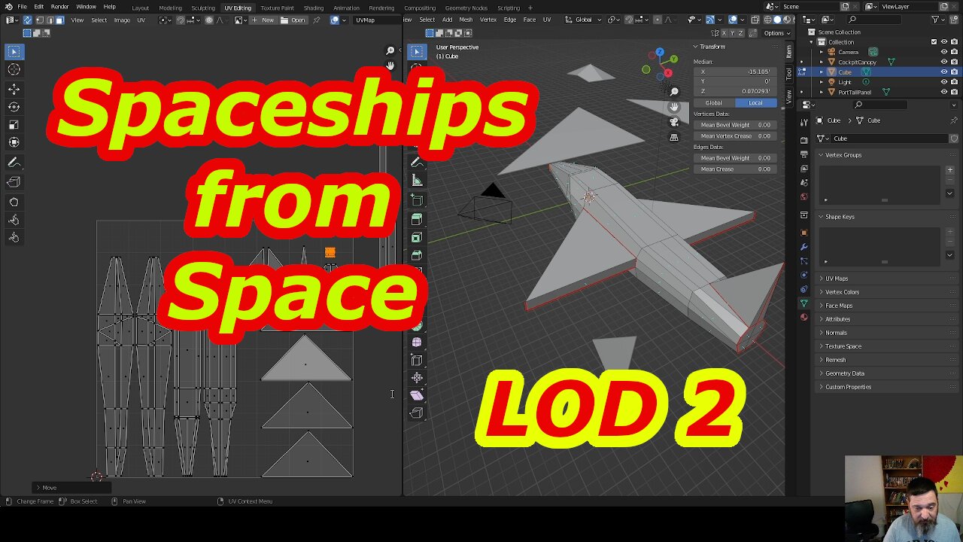The height and width of the screenshot is (542, 963).
Task: Open the Global orientation dropdown
Action: (584, 20)
